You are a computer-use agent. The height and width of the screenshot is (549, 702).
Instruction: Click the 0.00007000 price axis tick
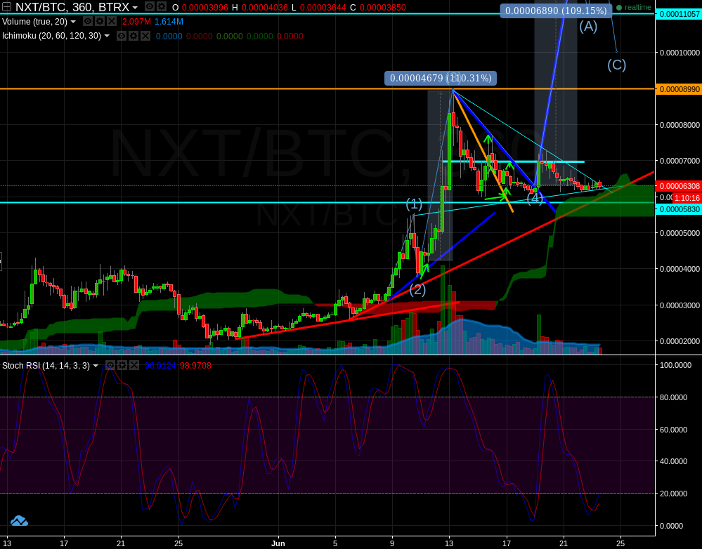(x=680, y=161)
